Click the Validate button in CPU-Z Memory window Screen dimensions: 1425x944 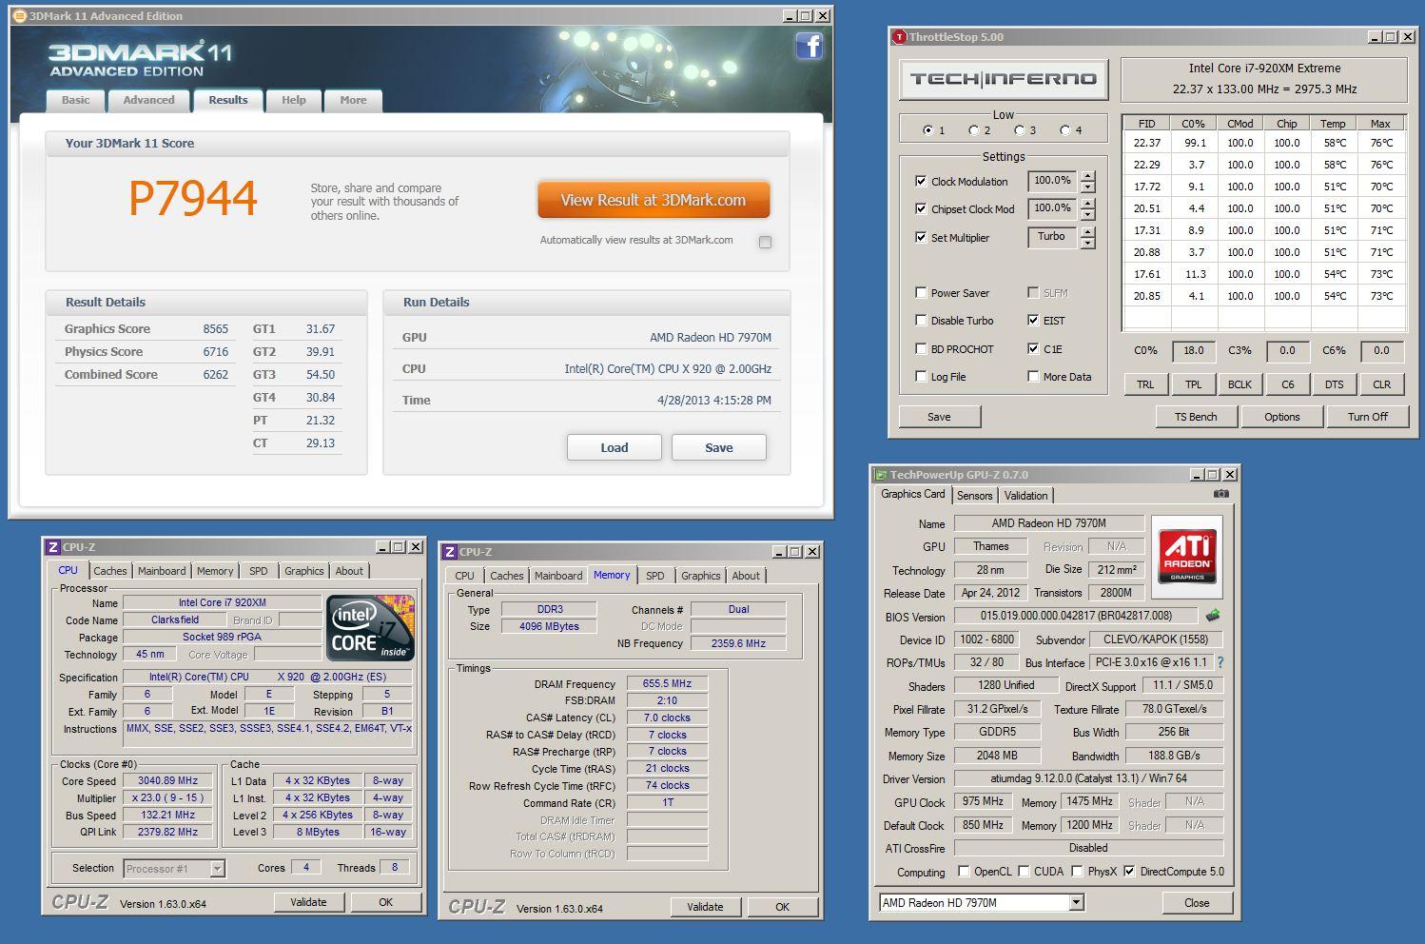[705, 907]
